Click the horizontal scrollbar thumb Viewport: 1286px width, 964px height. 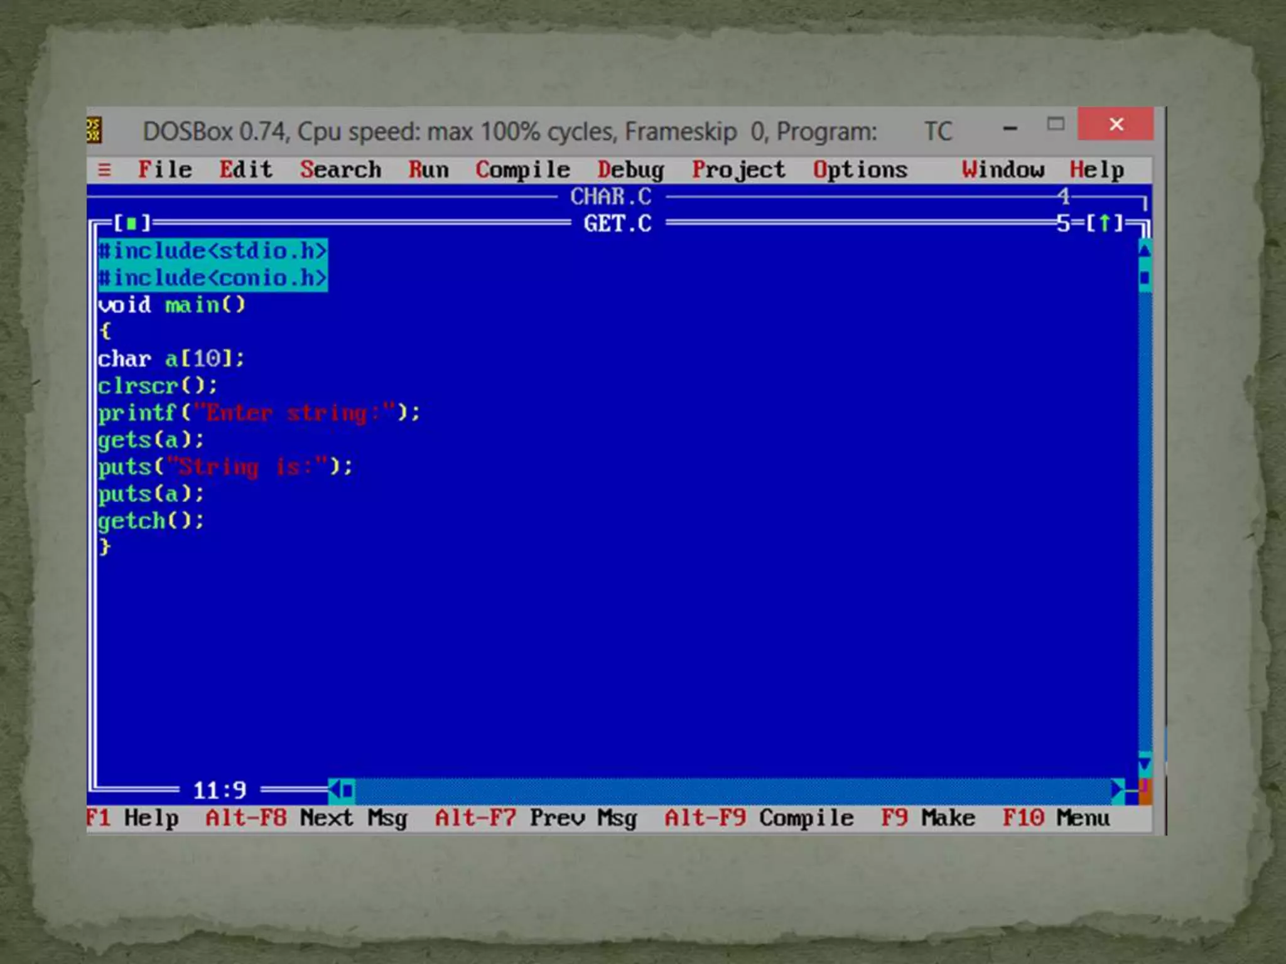pyautogui.click(x=348, y=790)
